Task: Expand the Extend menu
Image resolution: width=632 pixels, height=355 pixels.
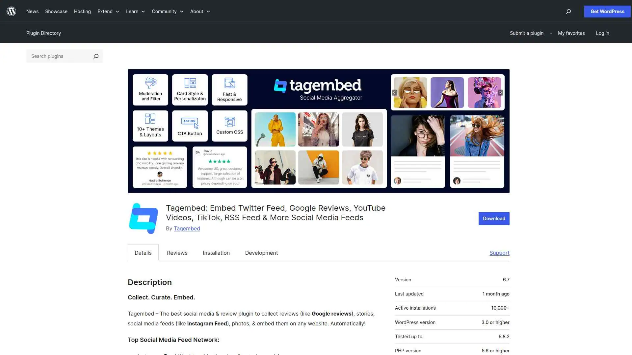Action: point(108,12)
